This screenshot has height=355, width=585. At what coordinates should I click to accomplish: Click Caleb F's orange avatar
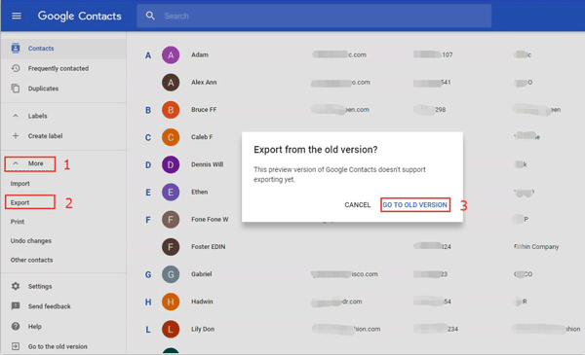[x=171, y=137]
